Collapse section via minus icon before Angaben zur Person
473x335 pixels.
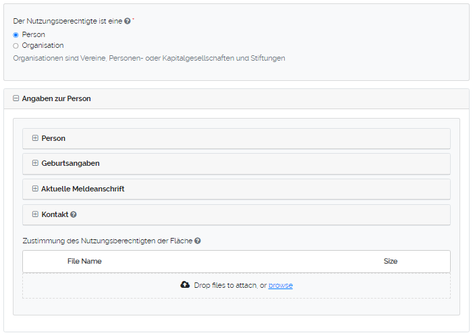point(16,98)
